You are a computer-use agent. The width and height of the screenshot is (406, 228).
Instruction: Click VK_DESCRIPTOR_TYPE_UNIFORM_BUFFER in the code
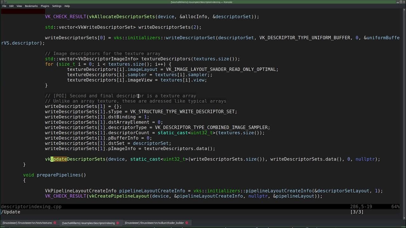[x=305, y=38]
